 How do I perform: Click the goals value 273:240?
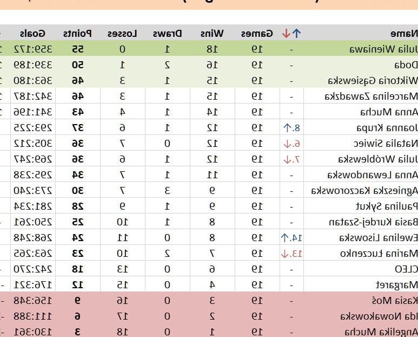tap(33, 191)
